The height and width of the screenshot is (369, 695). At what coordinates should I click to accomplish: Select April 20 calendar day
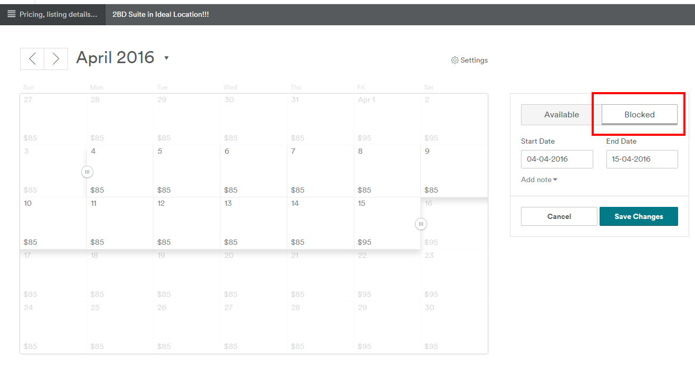254,275
